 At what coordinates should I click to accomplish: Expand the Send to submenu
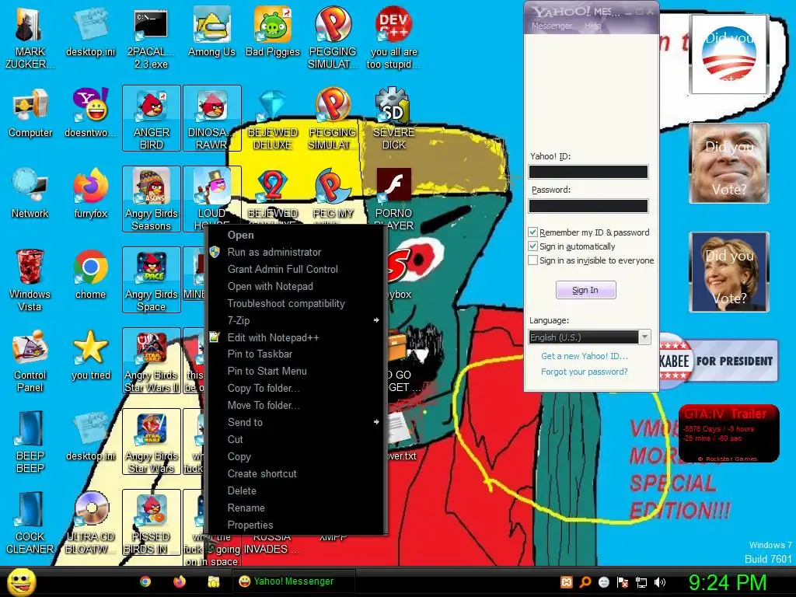(296, 422)
